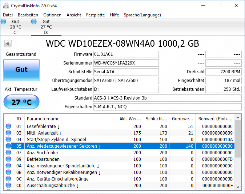Click the Drehzahl field 7200 RPM

224,72
